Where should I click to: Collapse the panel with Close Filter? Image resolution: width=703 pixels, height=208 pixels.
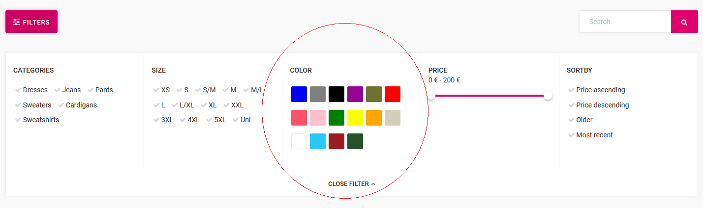[352, 184]
